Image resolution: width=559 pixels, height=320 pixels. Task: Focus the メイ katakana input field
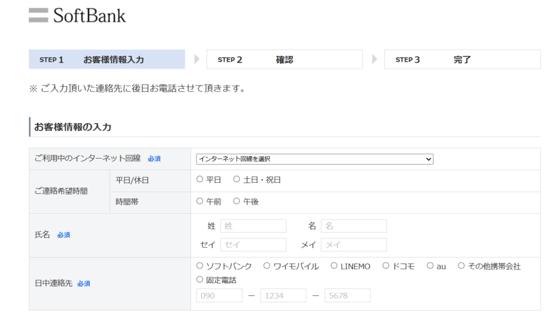pyautogui.click(x=354, y=245)
